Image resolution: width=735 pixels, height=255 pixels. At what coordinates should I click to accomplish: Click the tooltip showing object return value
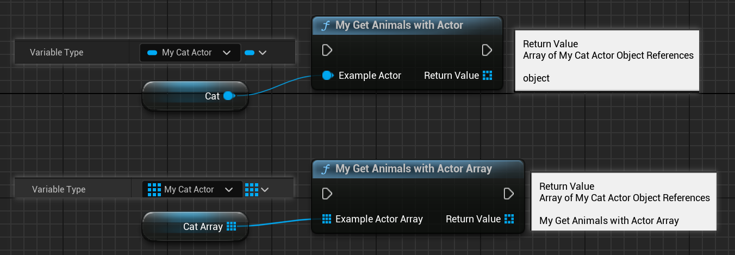[x=606, y=61]
